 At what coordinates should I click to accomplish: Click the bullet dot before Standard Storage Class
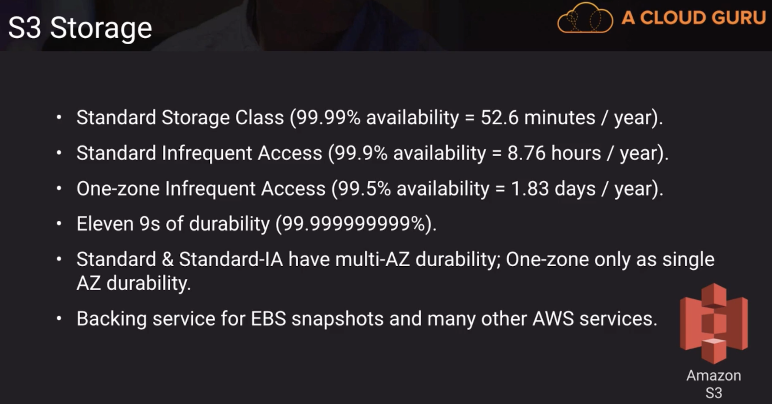(59, 117)
